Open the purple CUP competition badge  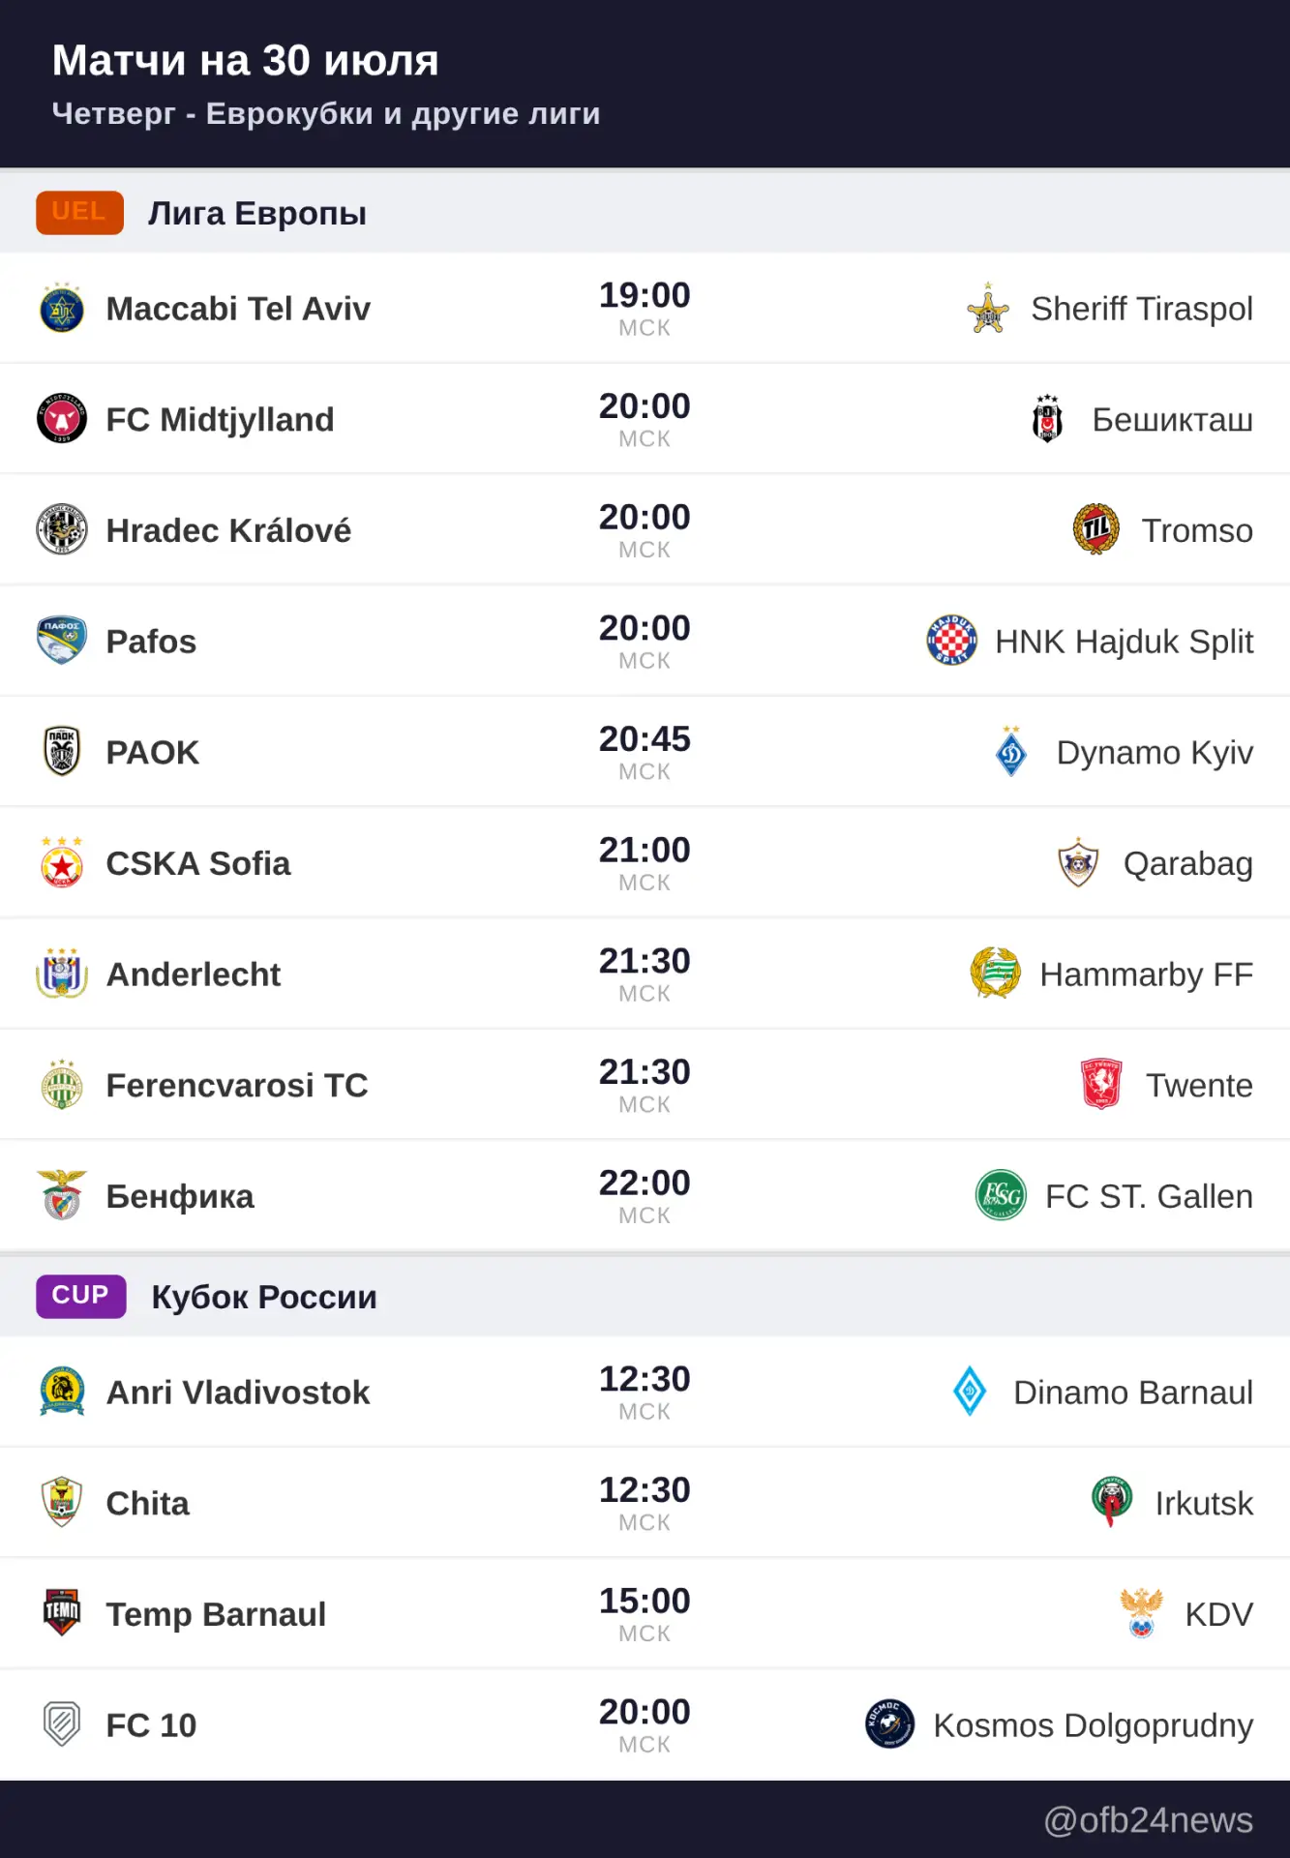pyautogui.click(x=81, y=1297)
